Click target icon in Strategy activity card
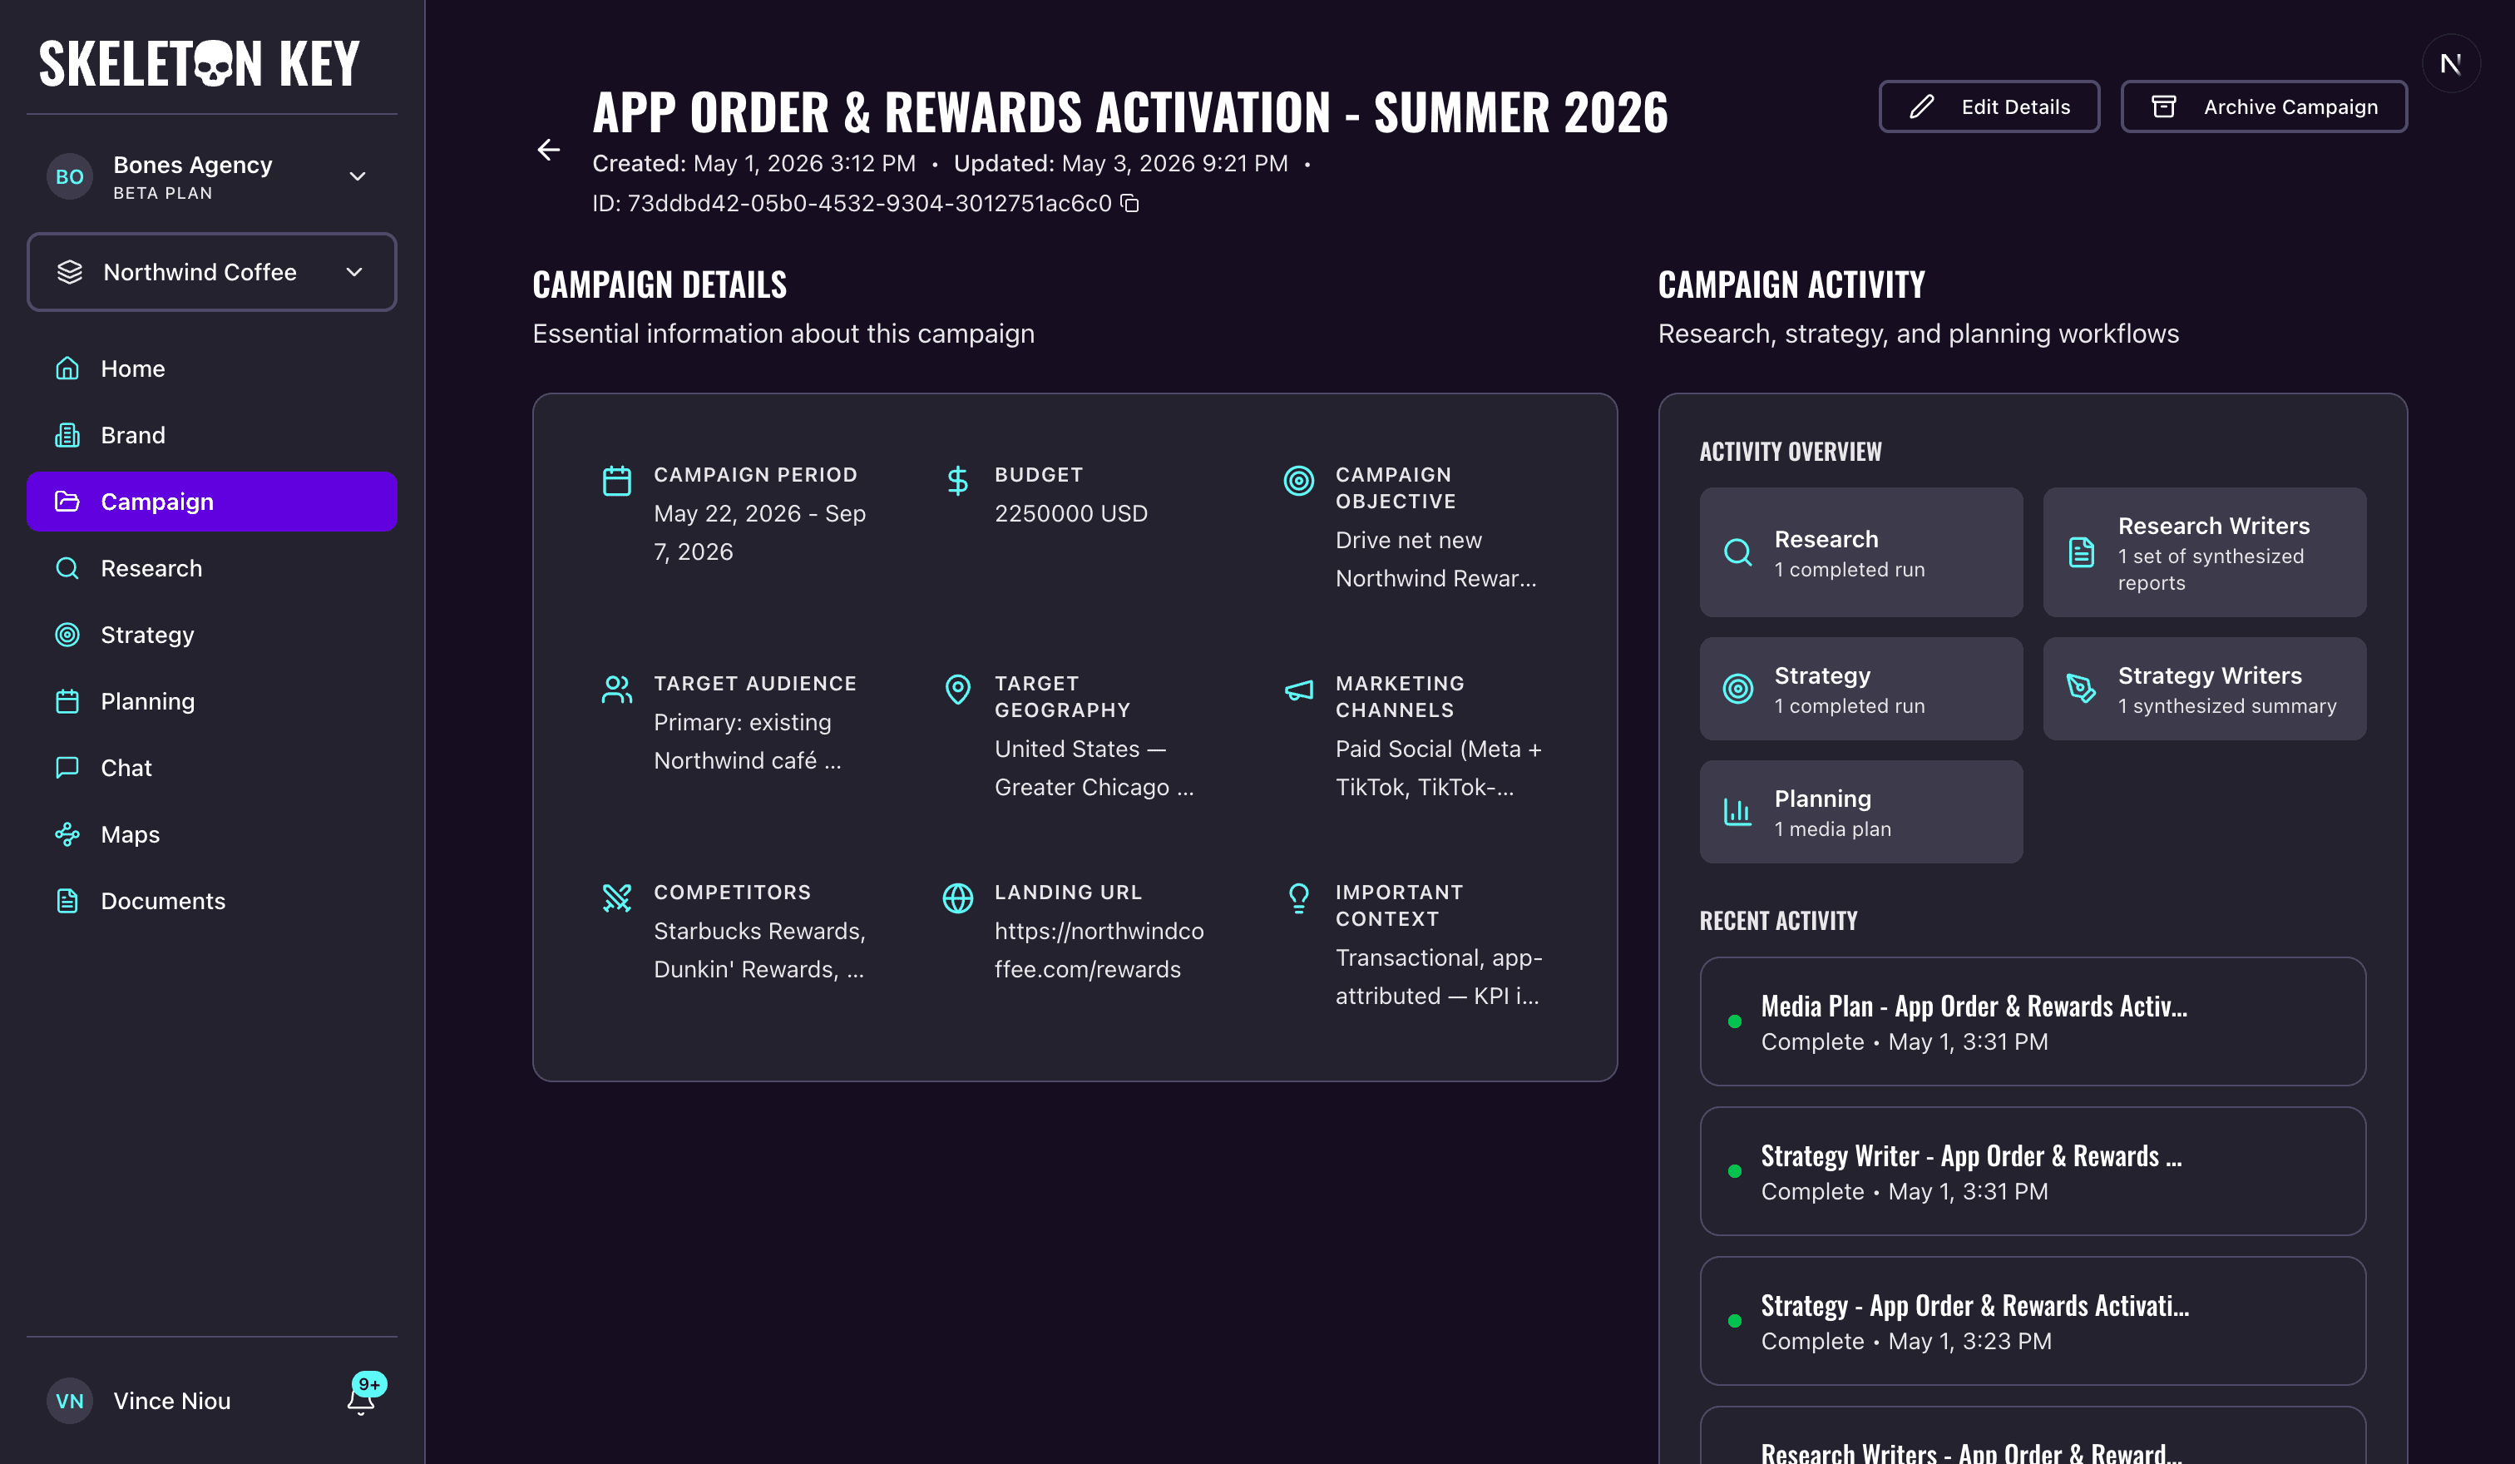The height and width of the screenshot is (1464, 2515). click(1738, 690)
